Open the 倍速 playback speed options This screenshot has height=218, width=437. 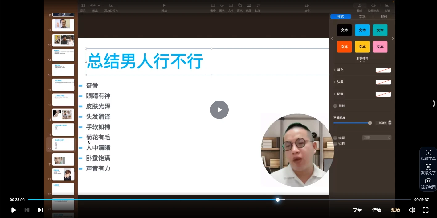(x=376, y=210)
